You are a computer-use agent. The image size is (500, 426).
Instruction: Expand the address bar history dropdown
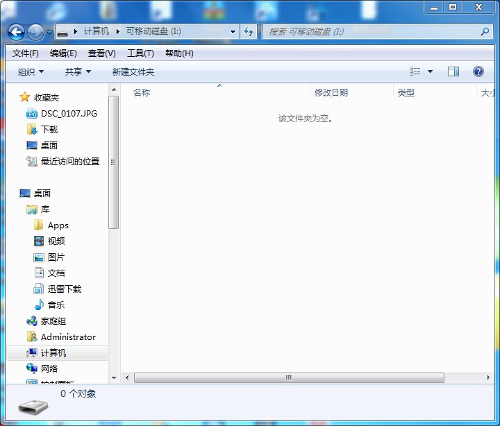[x=233, y=32]
